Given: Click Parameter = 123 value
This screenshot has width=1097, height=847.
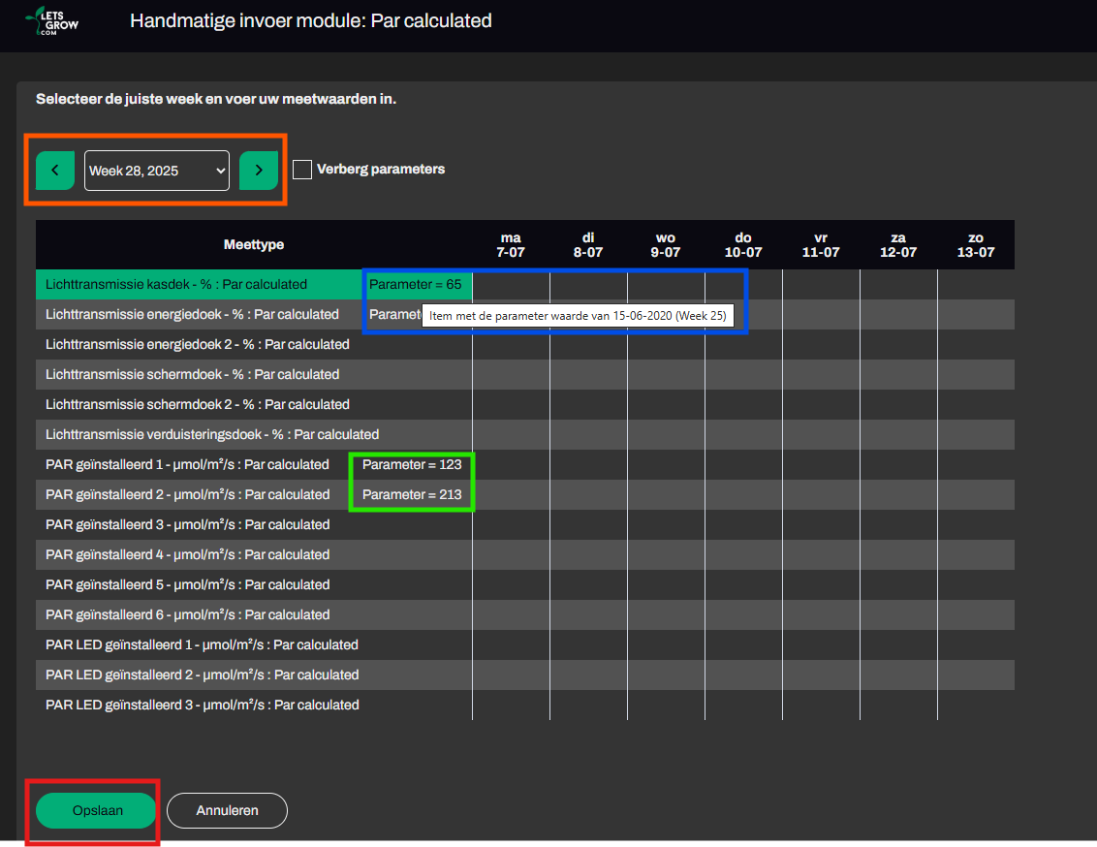Looking at the screenshot, I should click(x=412, y=465).
